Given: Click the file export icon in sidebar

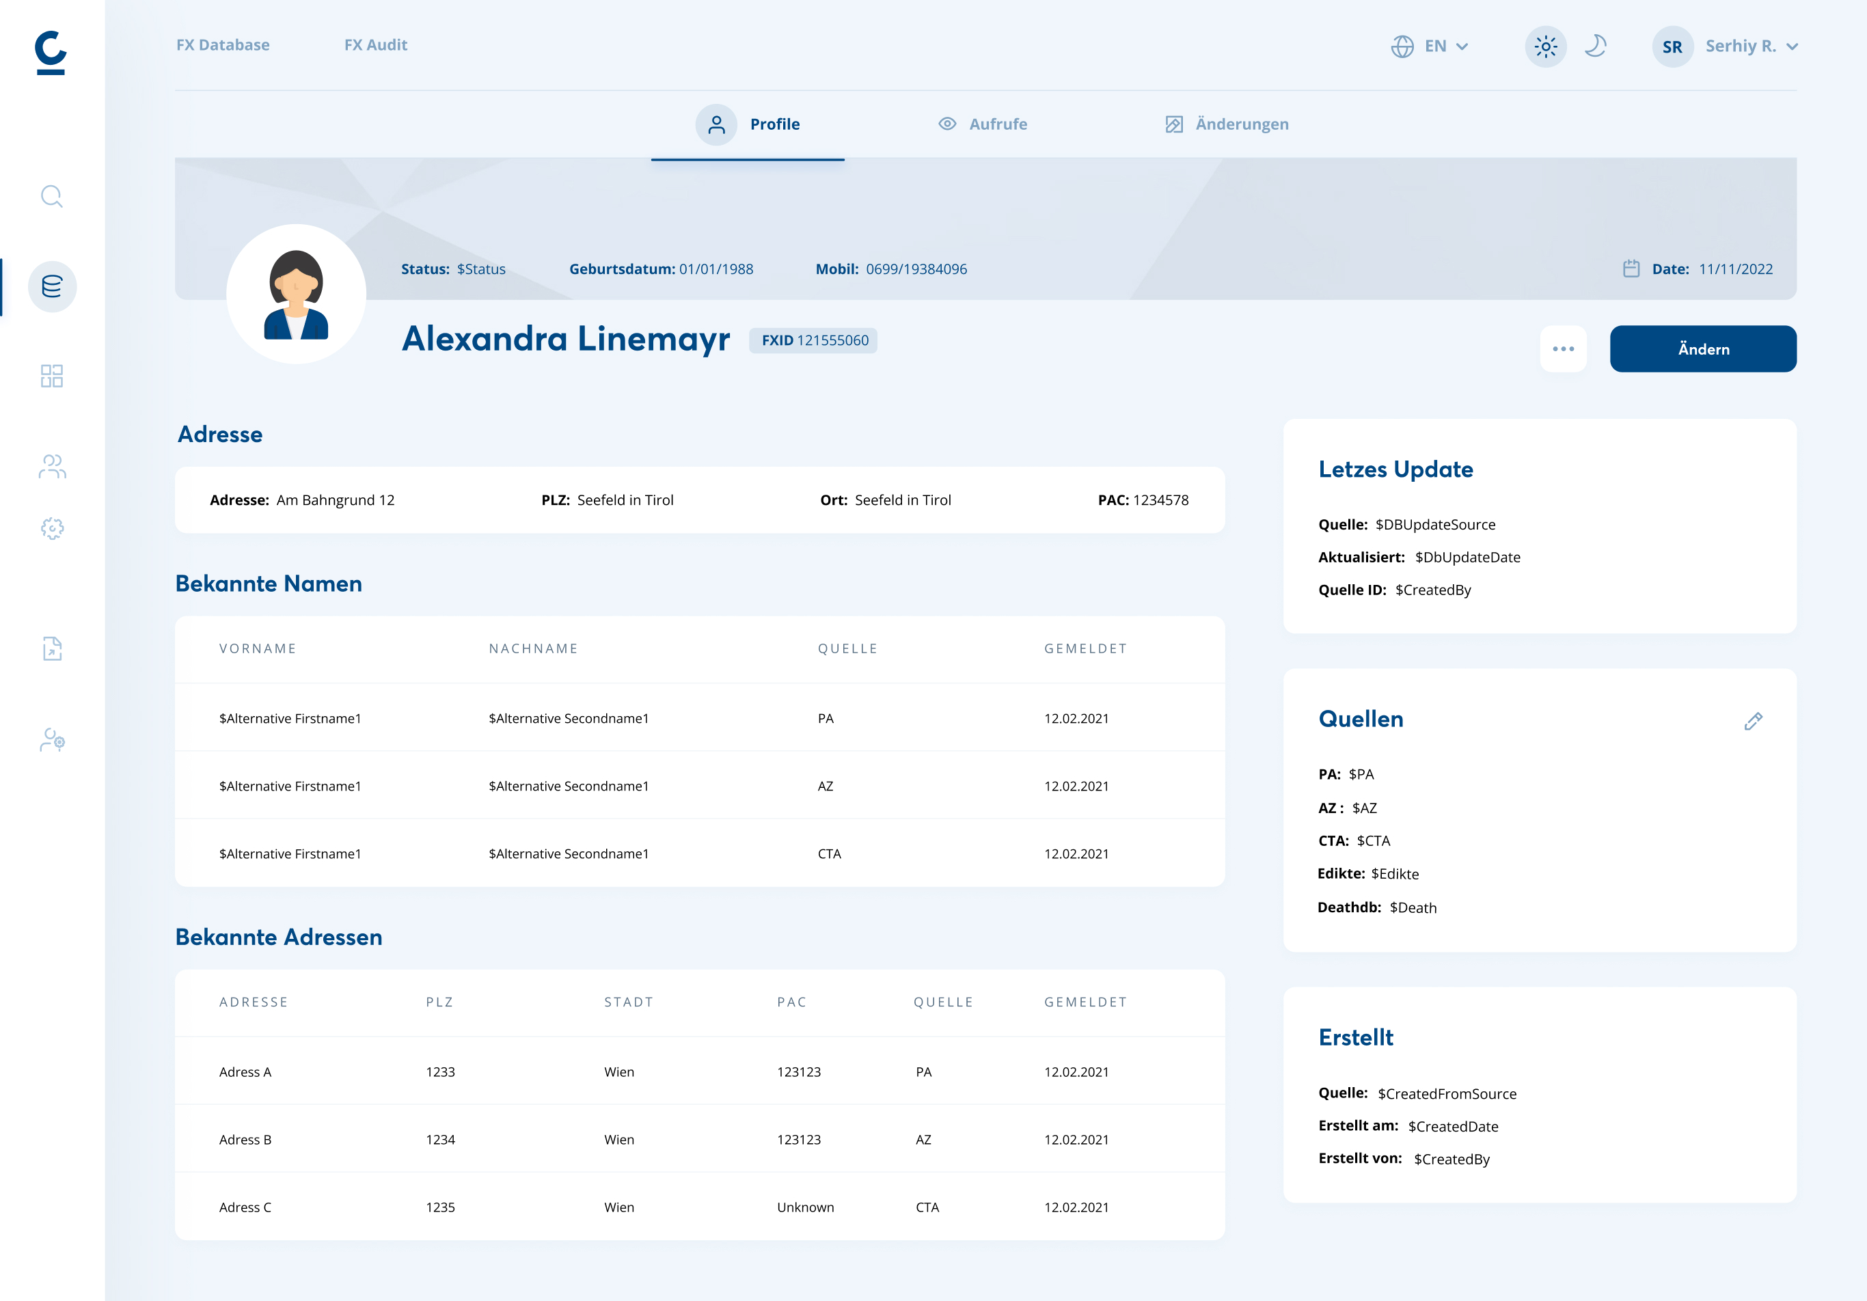Looking at the screenshot, I should pos(52,649).
